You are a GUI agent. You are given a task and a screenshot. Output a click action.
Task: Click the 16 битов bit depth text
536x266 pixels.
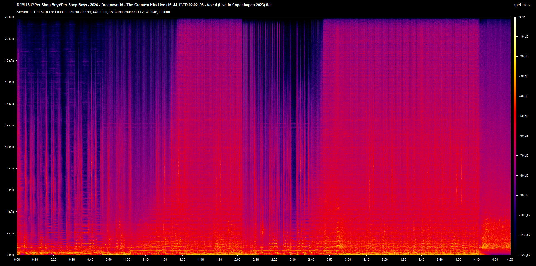[x=116, y=12]
